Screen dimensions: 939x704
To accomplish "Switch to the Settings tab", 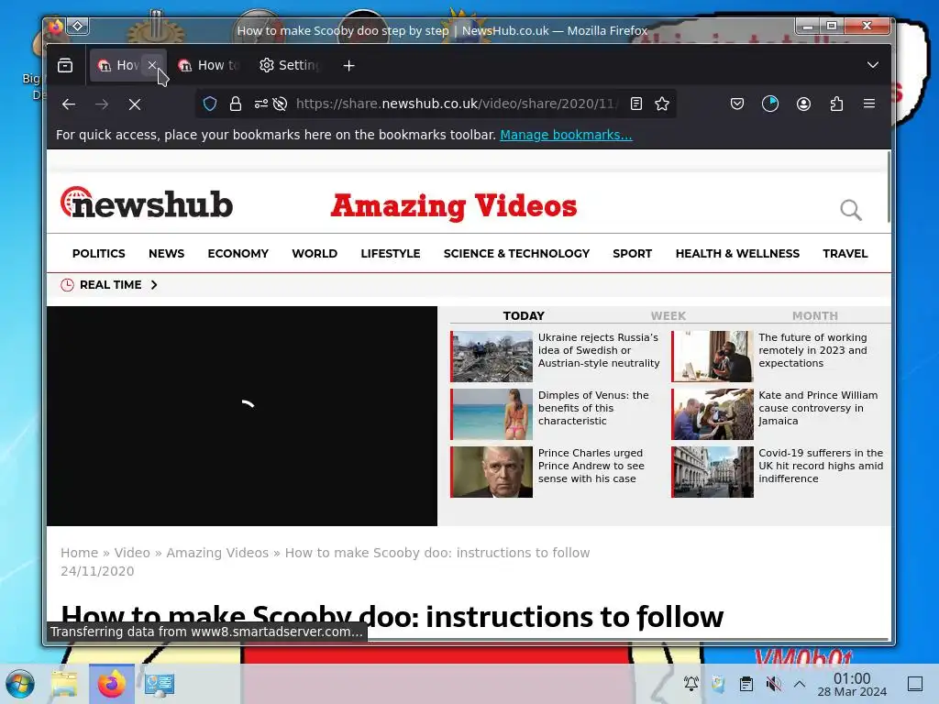I will pyautogui.click(x=290, y=65).
